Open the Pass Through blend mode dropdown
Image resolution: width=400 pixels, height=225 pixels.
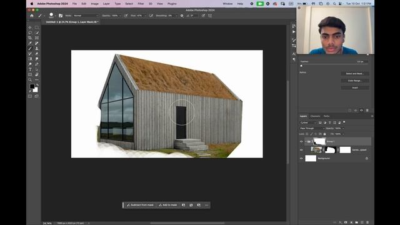coord(312,128)
